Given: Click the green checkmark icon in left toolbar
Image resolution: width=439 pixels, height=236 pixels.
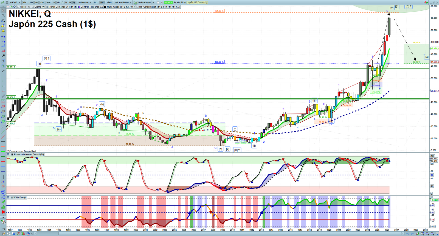Looking at the screenshot, I should pos(3,202).
